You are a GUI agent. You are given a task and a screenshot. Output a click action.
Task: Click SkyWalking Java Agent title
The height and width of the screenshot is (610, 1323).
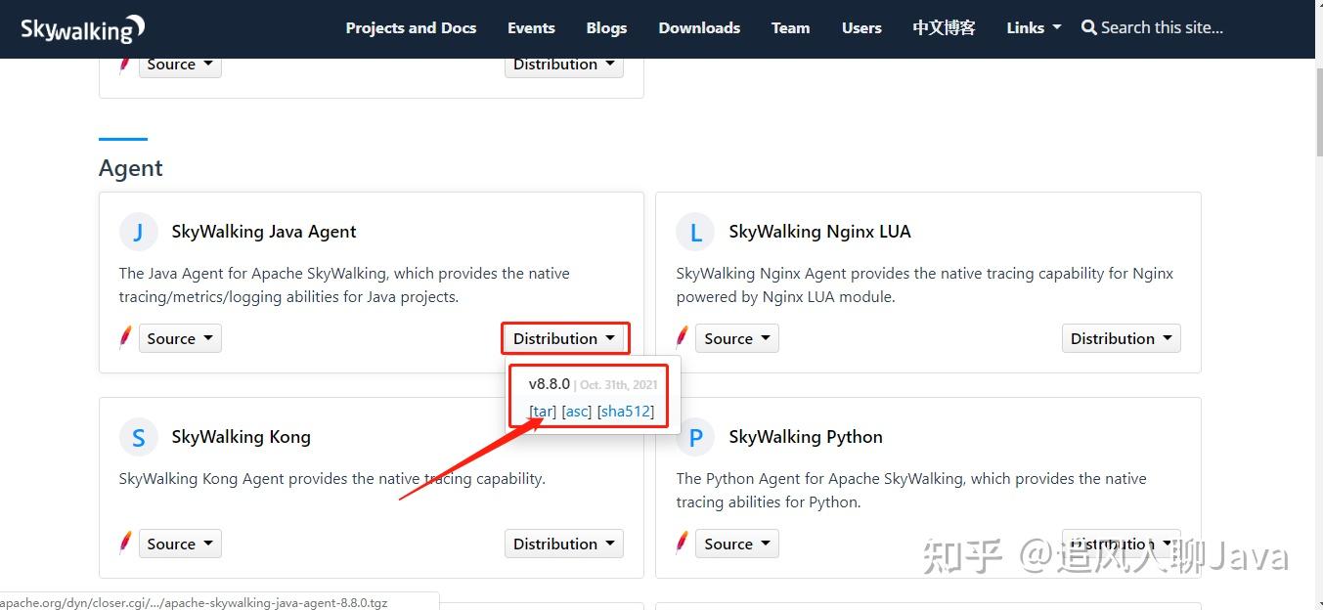click(x=264, y=232)
